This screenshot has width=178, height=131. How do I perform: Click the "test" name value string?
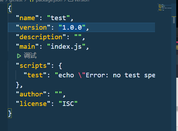58,18
